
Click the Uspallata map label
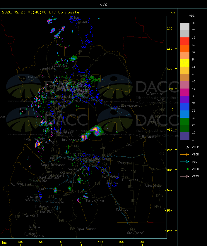(47, 68)
